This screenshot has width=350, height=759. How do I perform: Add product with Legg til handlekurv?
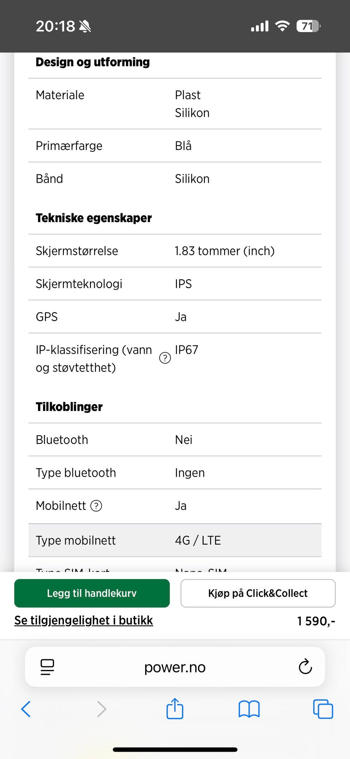[x=92, y=593]
